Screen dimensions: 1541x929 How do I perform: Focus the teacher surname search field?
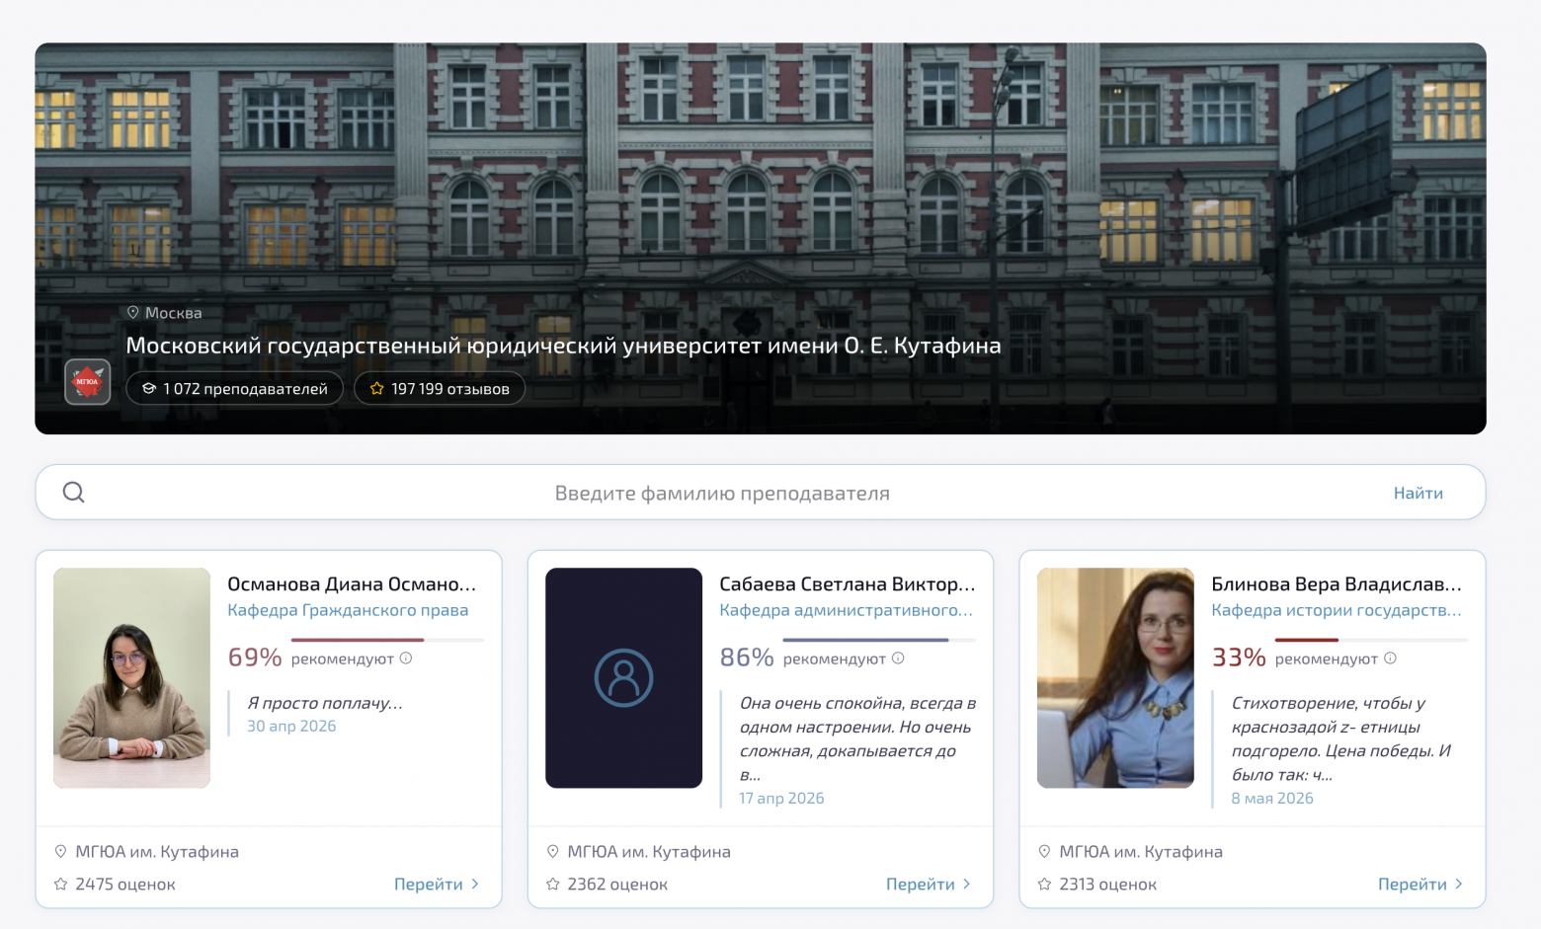pyautogui.click(x=761, y=492)
